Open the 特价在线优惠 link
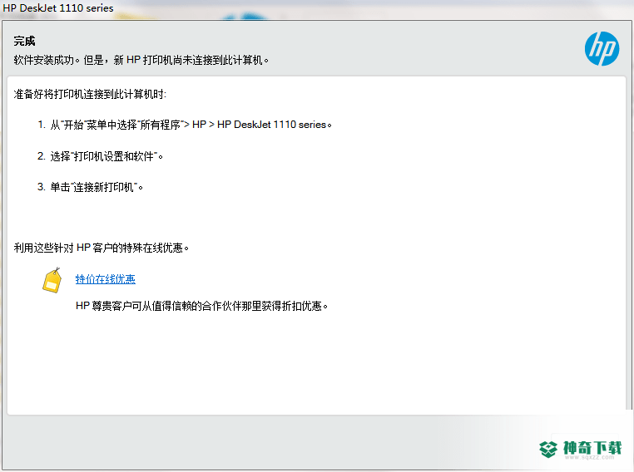The image size is (634, 472). (105, 279)
